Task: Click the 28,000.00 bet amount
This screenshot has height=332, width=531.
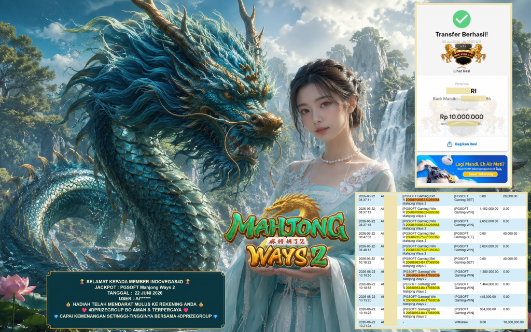Action: coord(510,196)
